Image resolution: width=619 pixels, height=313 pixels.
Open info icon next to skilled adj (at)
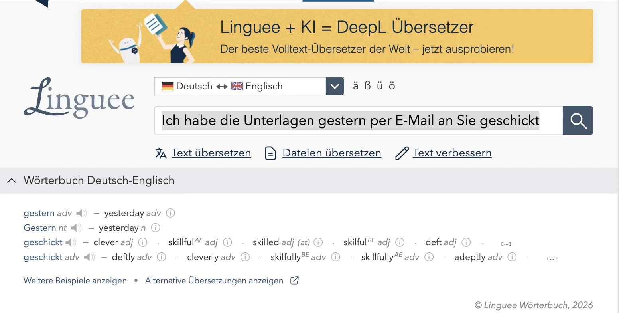point(318,242)
